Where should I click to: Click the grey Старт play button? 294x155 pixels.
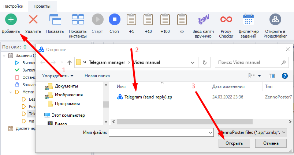tap(97, 19)
